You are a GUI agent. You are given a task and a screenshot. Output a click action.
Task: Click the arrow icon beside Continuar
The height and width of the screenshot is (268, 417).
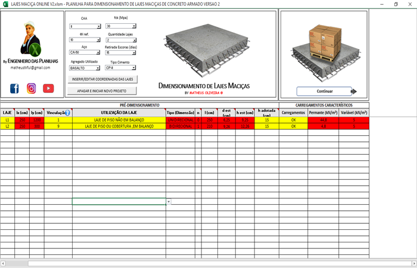click(x=354, y=92)
